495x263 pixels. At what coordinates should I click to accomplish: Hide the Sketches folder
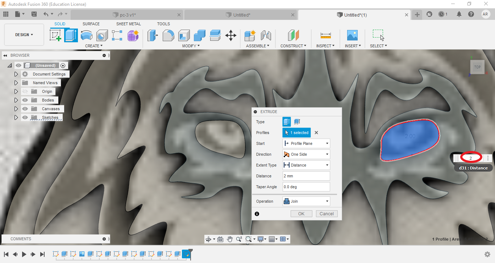[25, 117]
